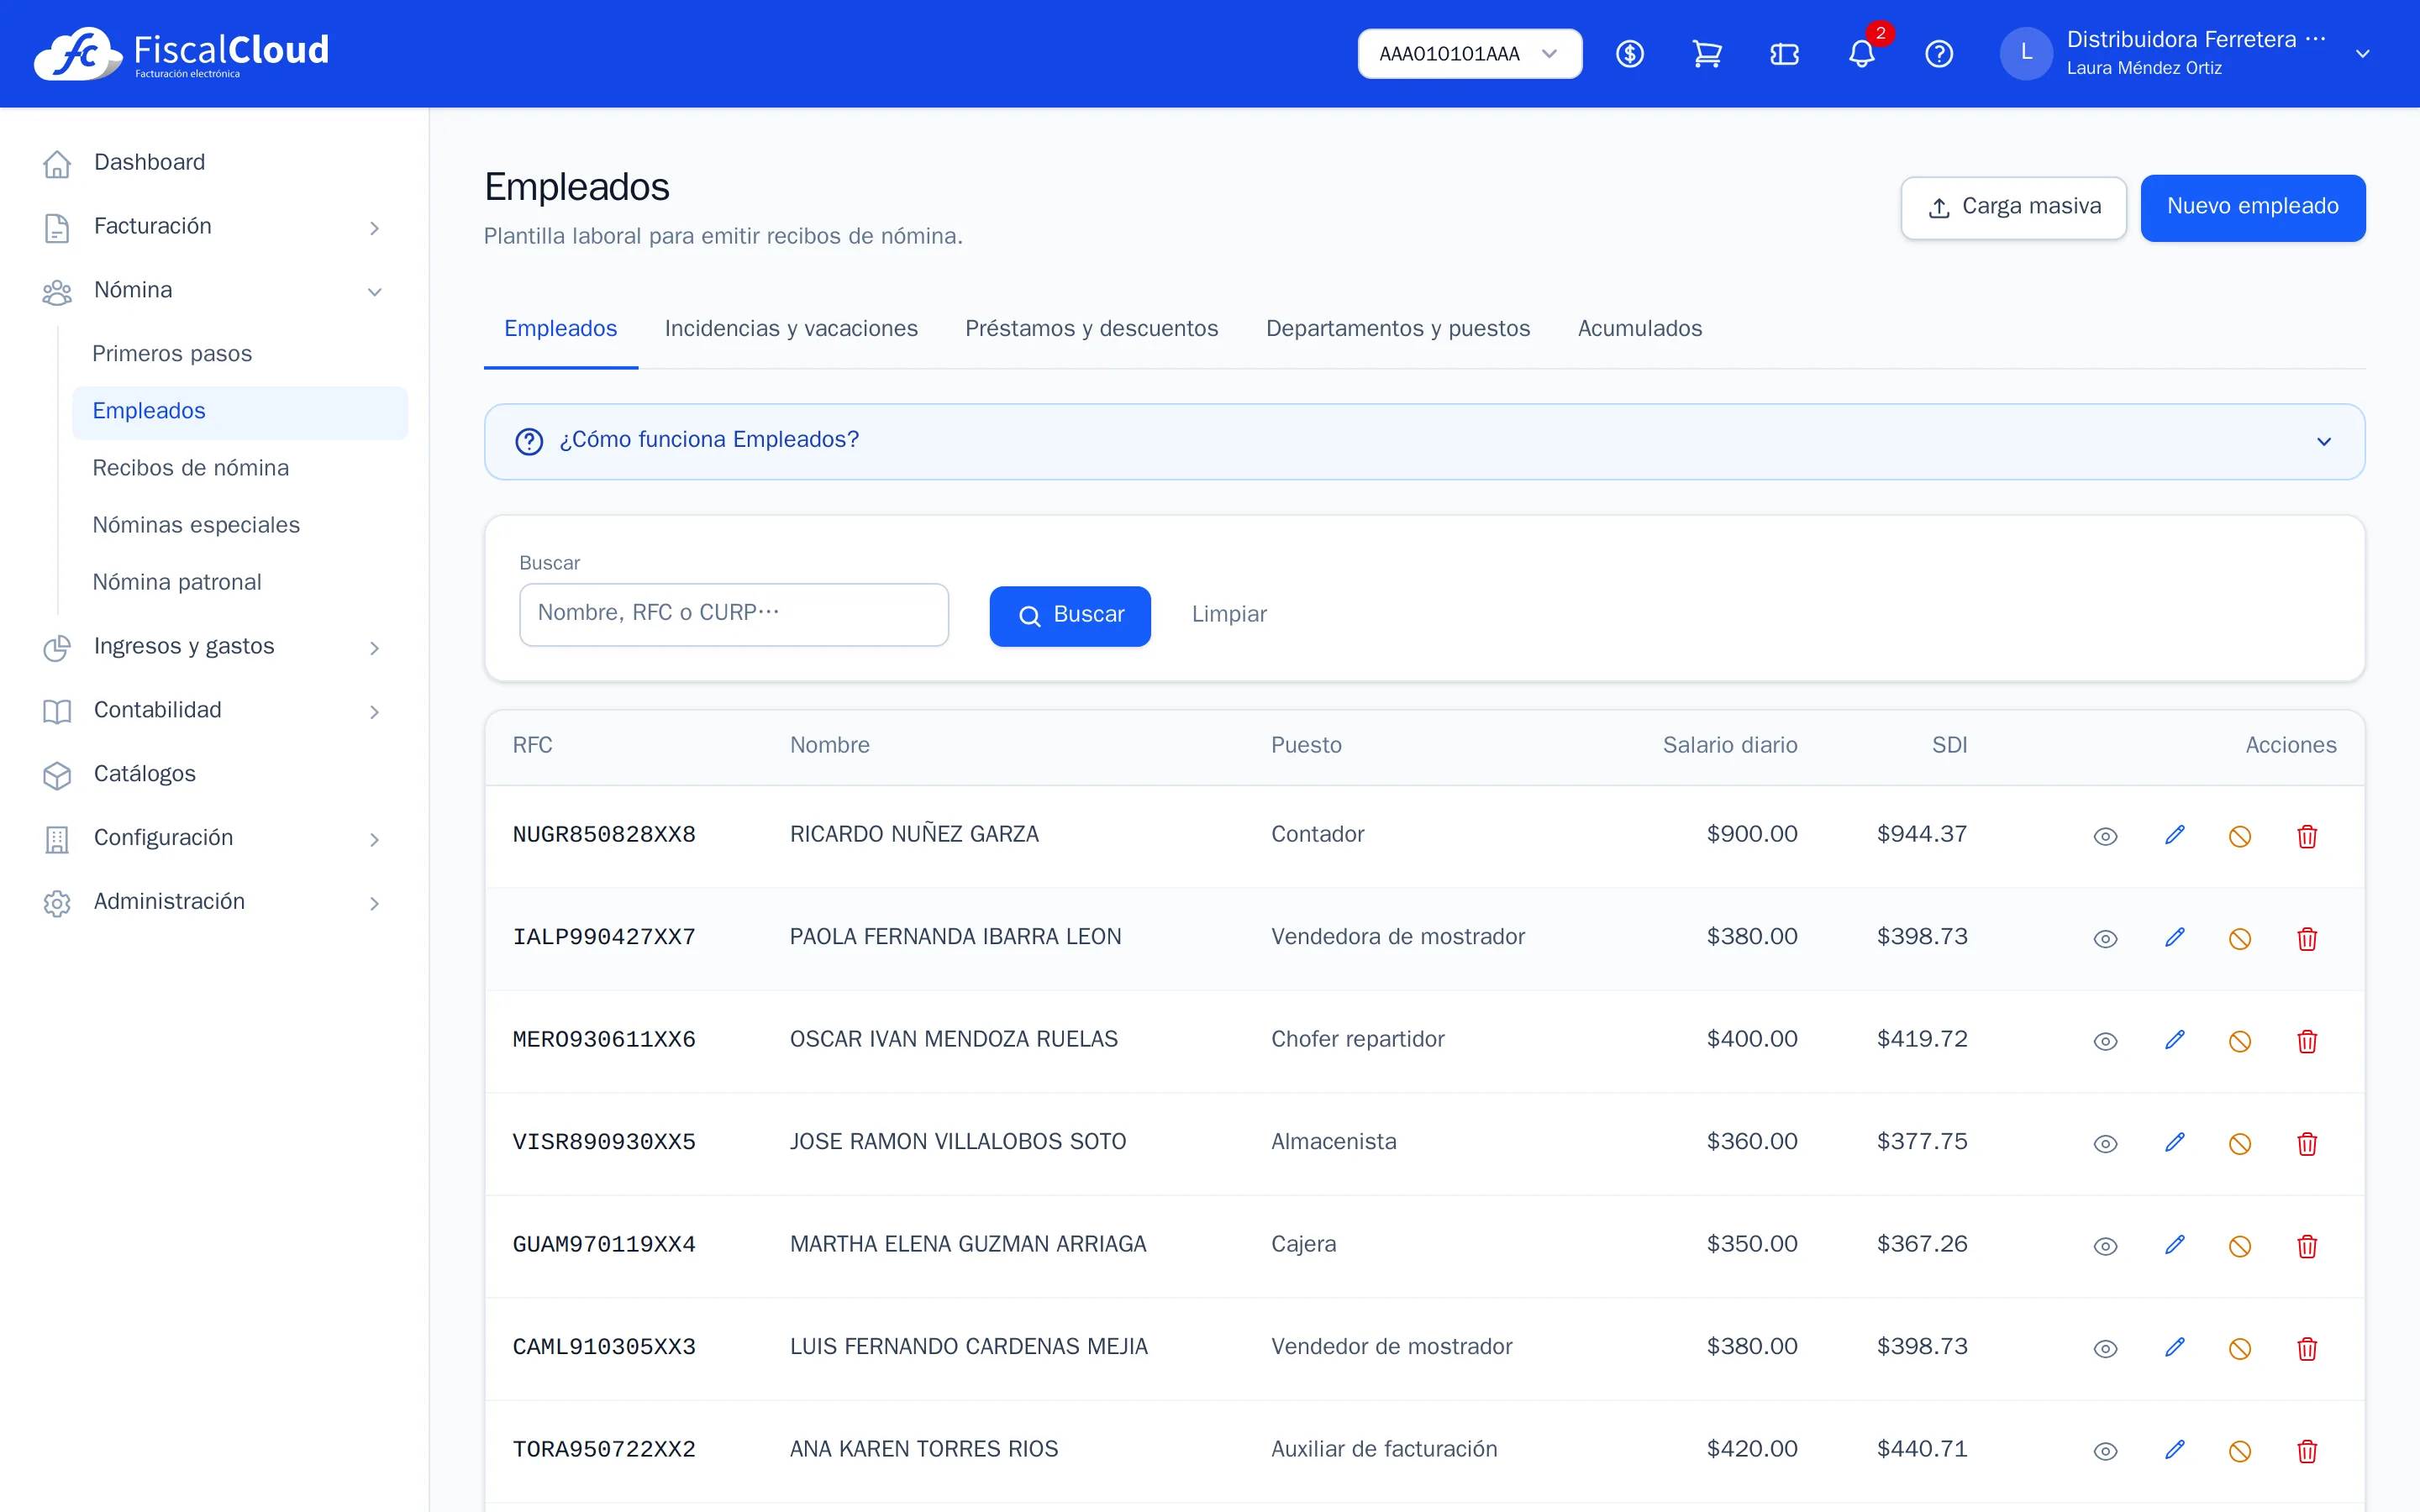The height and width of the screenshot is (1512, 2420).
Task: Click the FiscalCloud logo
Action: click(x=181, y=54)
